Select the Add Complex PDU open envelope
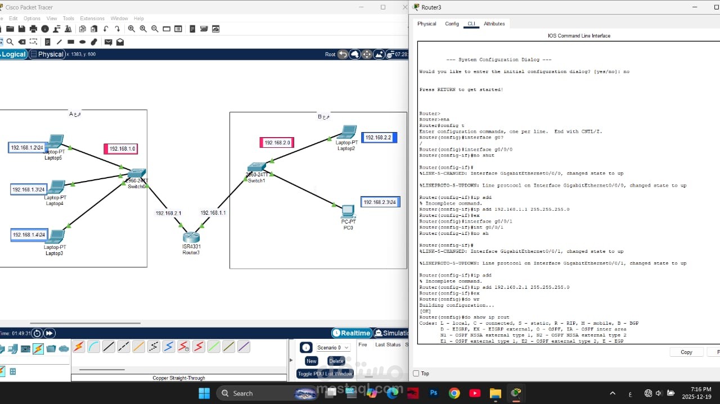The width and height of the screenshot is (720, 404). coord(120,42)
